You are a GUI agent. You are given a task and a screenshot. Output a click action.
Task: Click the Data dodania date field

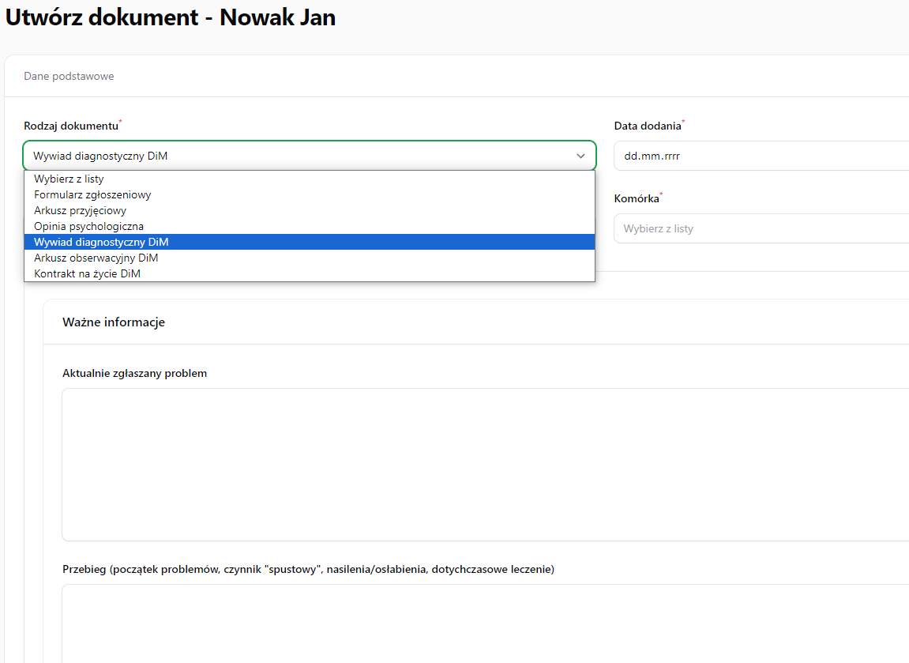tap(758, 156)
